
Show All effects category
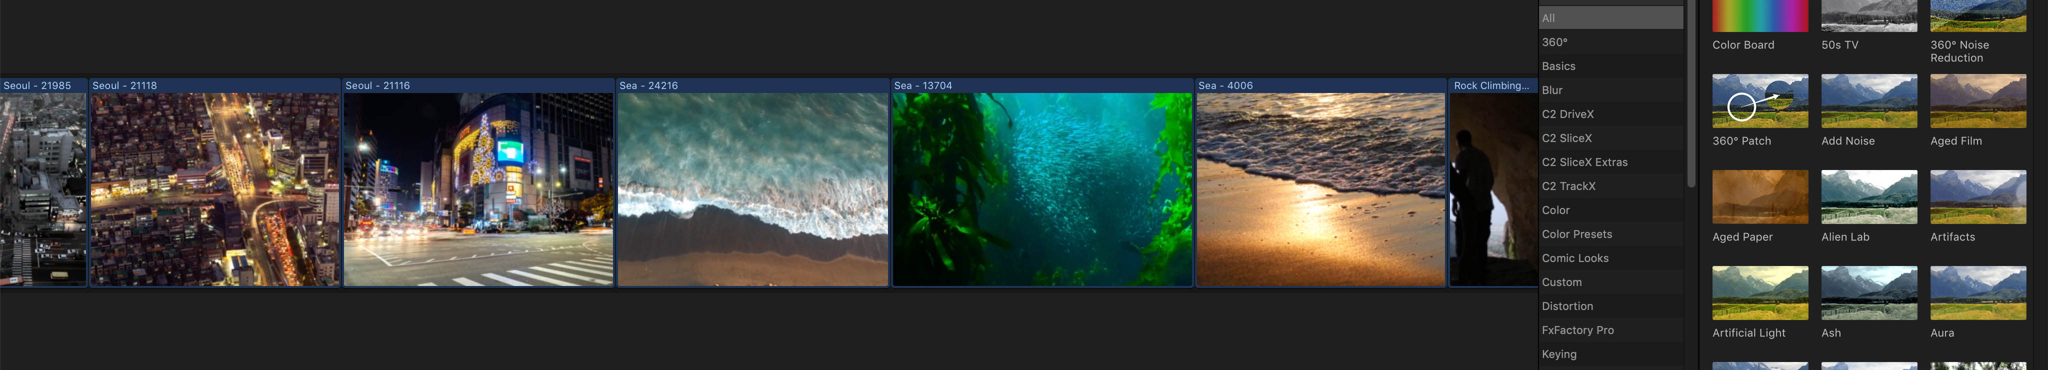click(1610, 18)
